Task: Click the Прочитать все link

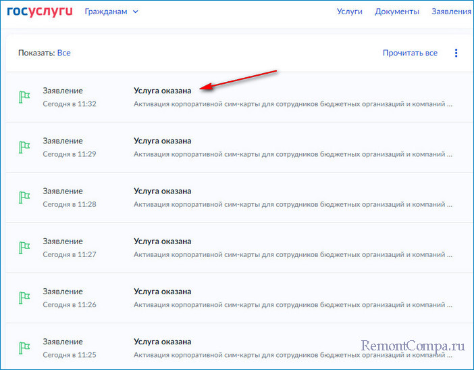Action: (x=410, y=53)
